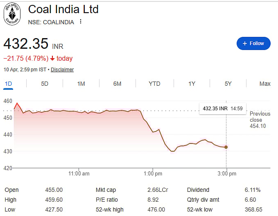The width and height of the screenshot is (278, 216).
Task: Click the Follow button
Action: pos(253,43)
